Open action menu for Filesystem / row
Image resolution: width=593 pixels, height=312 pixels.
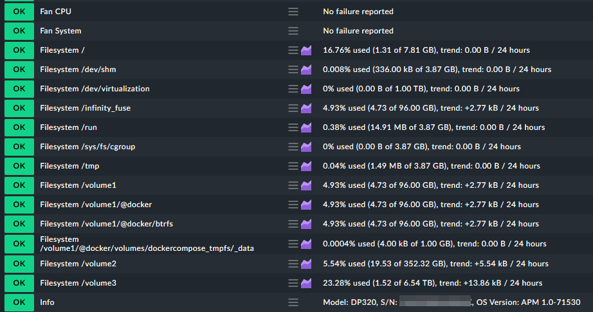tap(293, 50)
